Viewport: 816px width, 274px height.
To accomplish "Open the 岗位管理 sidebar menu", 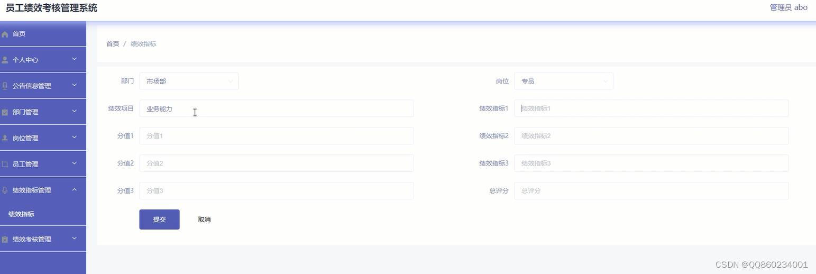I will 43,138.
